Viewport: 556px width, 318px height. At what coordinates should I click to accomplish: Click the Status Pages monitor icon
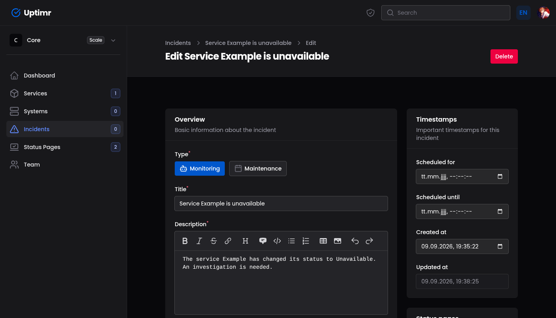click(14, 147)
